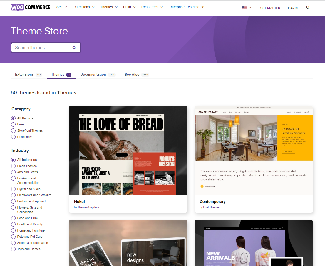Select Food and Drink radio

tap(13, 218)
